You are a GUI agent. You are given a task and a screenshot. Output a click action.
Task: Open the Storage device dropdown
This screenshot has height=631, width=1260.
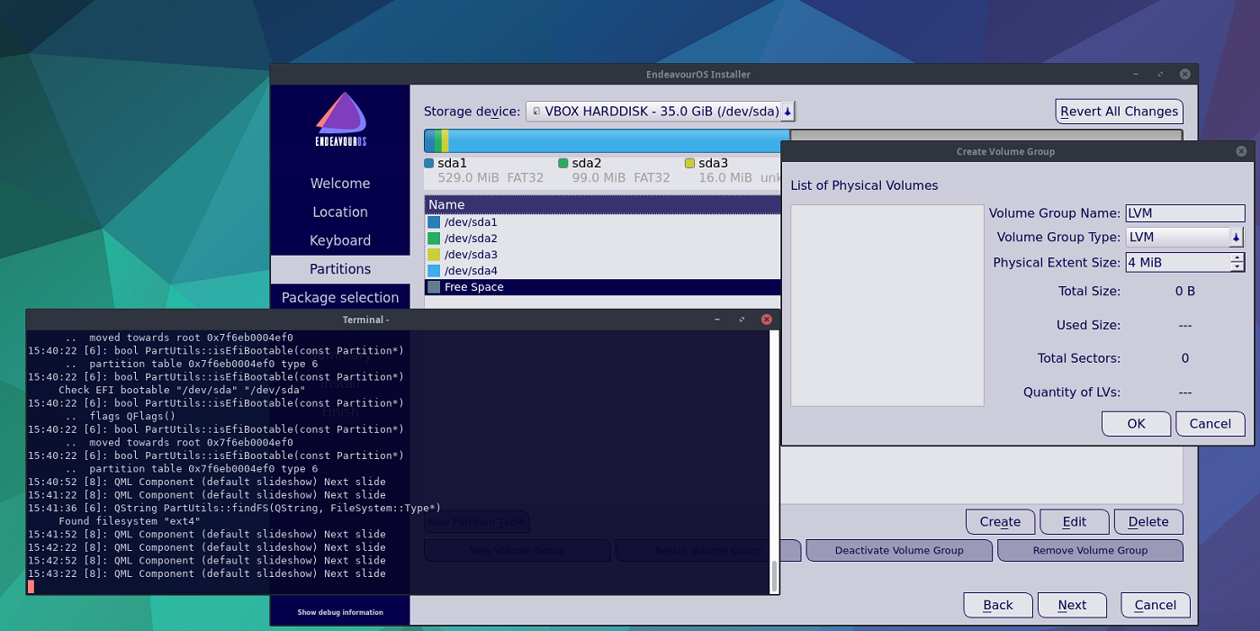(785, 111)
